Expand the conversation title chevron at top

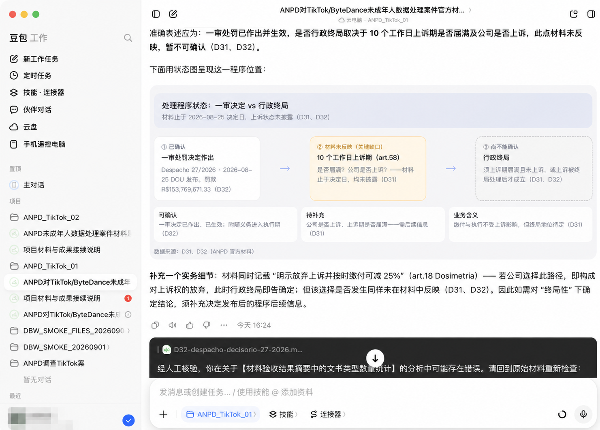click(470, 10)
